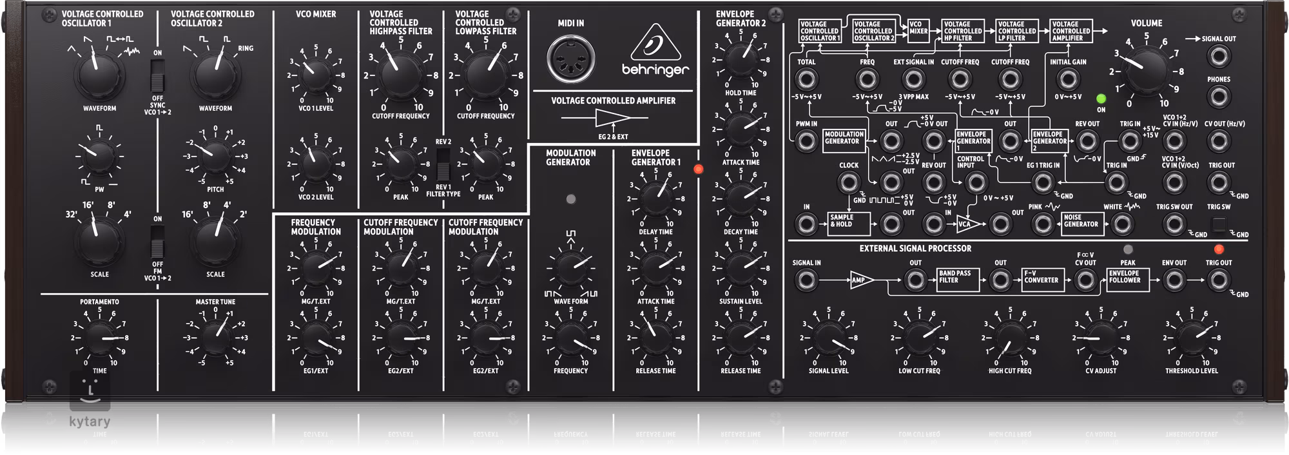Click the Behringer logo
Image resolution: width=1289 pixels, height=455 pixels.
(x=655, y=52)
